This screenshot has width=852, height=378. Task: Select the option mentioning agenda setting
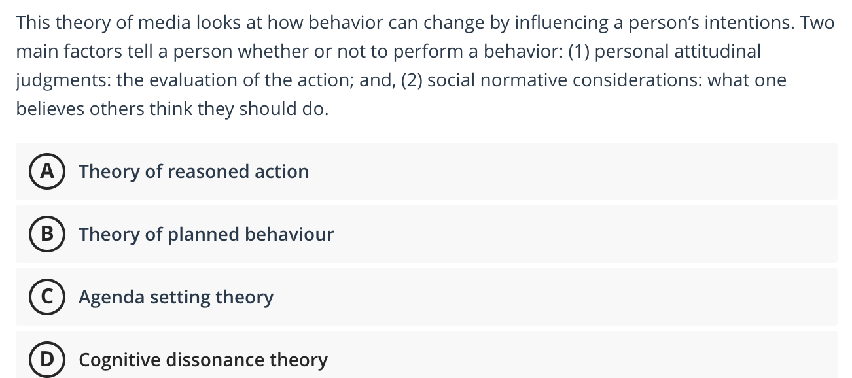click(175, 297)
